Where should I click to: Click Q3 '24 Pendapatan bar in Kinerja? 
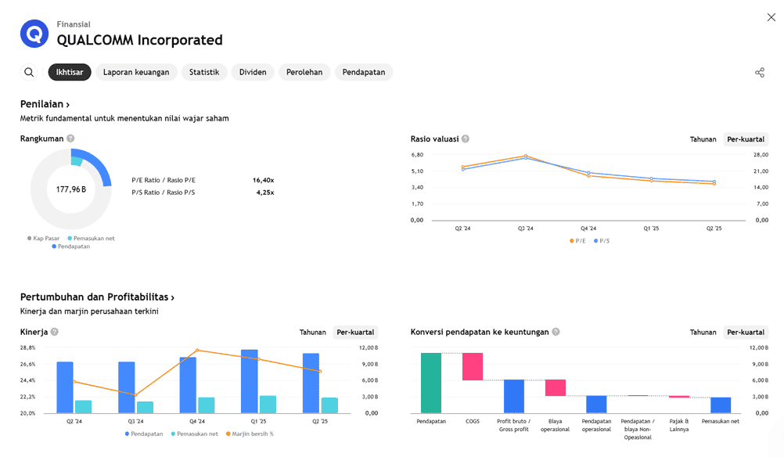coord(127,387)
